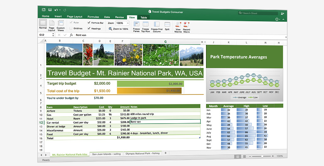Image resolution: width=324 pixels, height=166 pixels.
Task: Click the share workbook person icon
Action: (x=283, y=13)
